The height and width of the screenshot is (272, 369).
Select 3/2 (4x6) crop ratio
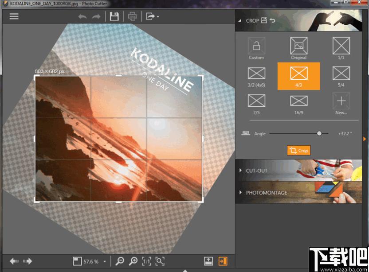[x=256, y=77]
